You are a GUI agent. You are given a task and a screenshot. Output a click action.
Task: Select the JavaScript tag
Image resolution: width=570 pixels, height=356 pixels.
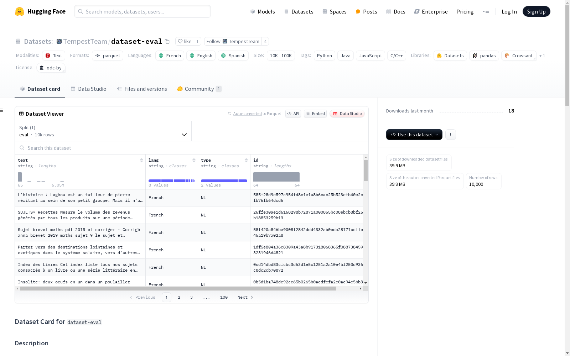click(x=370, y=56)
